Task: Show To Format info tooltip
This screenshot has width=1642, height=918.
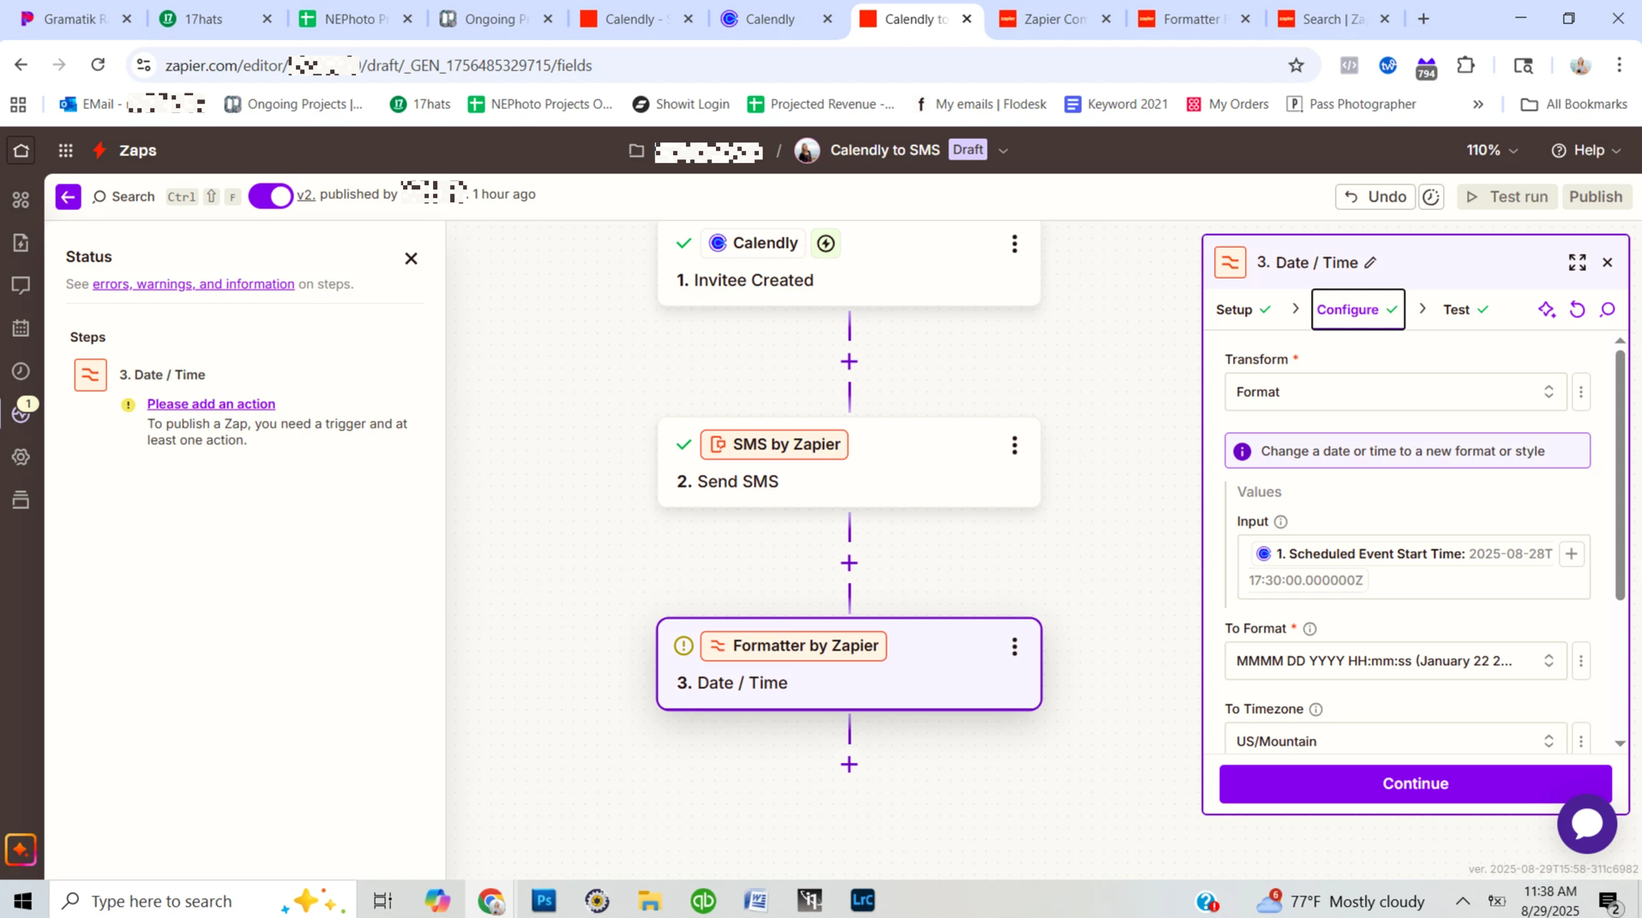Action: (x=1309, y=628)
